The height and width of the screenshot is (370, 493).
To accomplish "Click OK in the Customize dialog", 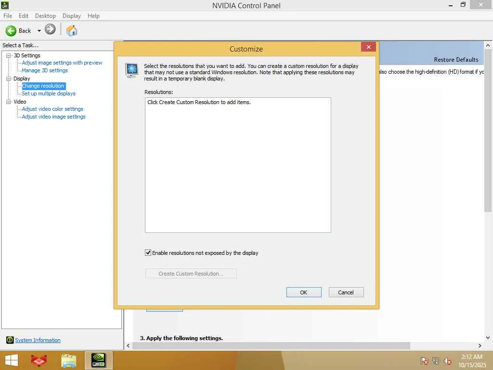I will point(304,292).
